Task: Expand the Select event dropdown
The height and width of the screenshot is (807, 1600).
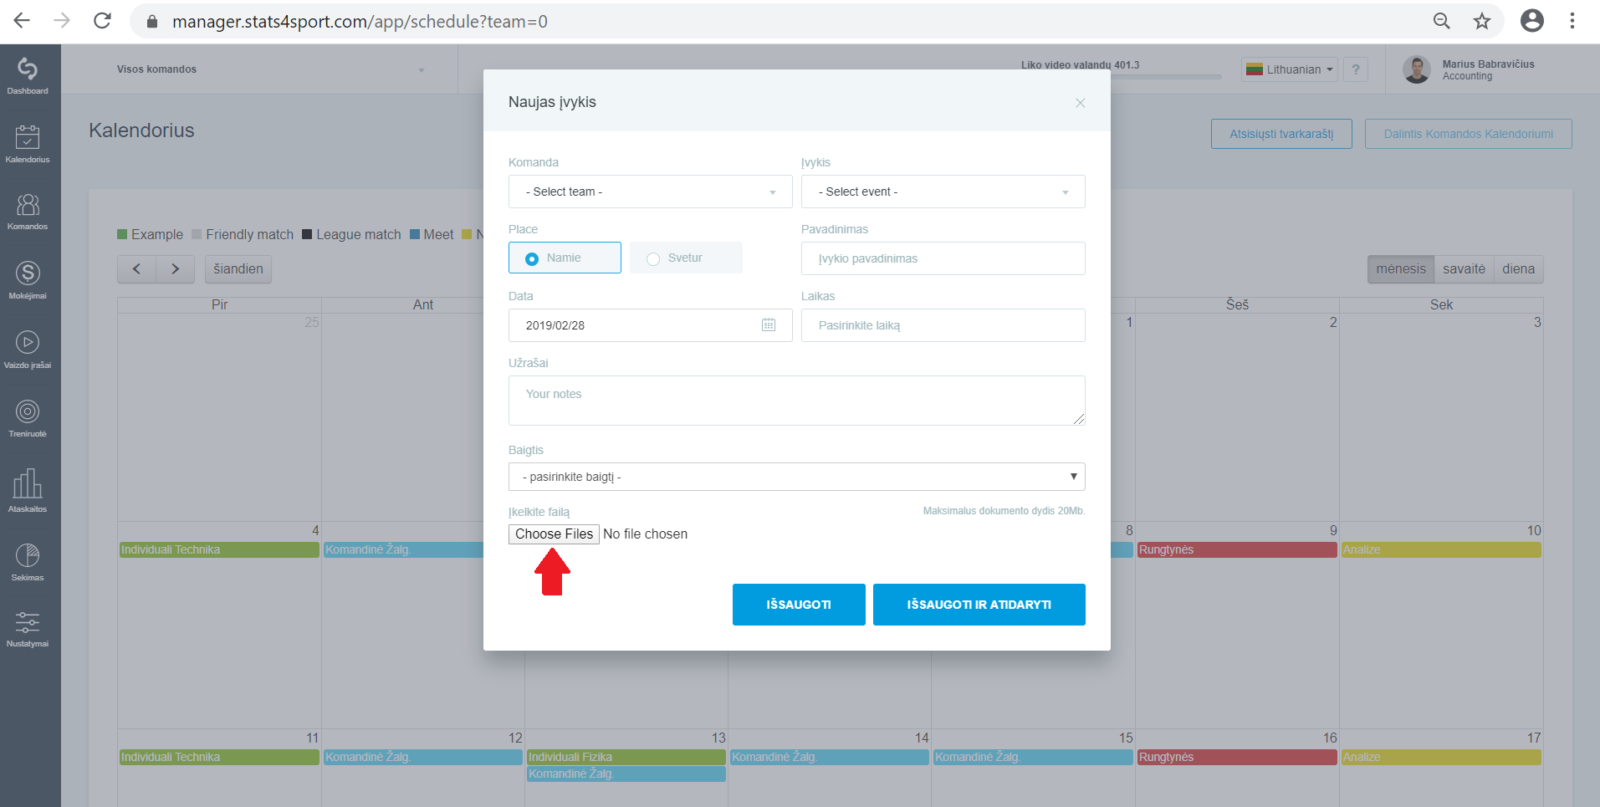Action: (x=943, y=192)
